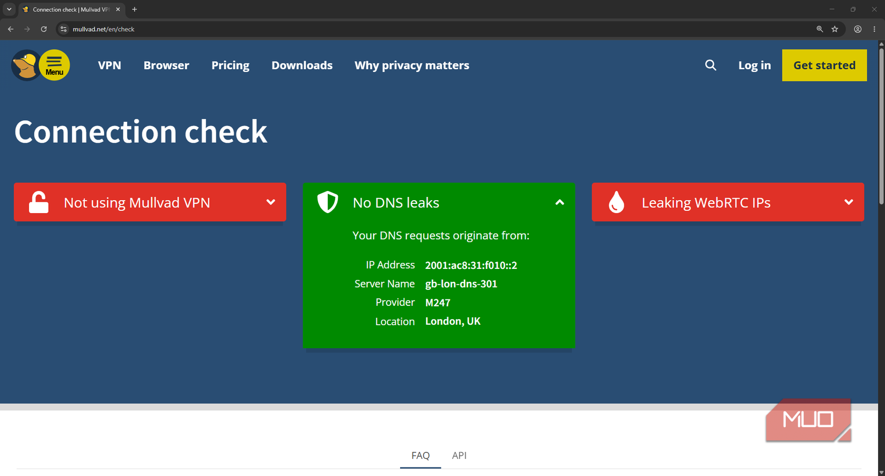Image resolution: width=885 pixels, height=476 pixels.
Task: Click the browser zoom magnifier icon
Action: click(x=820, y=29)
